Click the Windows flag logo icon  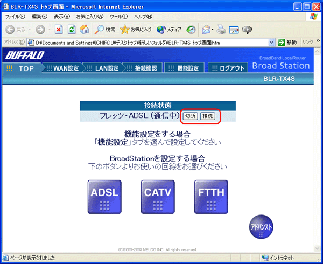(313, 17)
